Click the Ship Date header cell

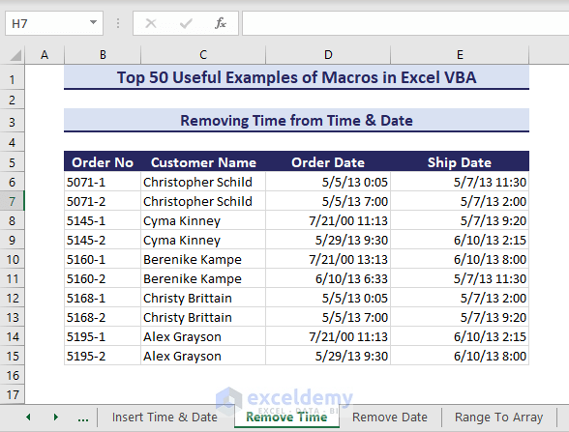click(460, 162)
